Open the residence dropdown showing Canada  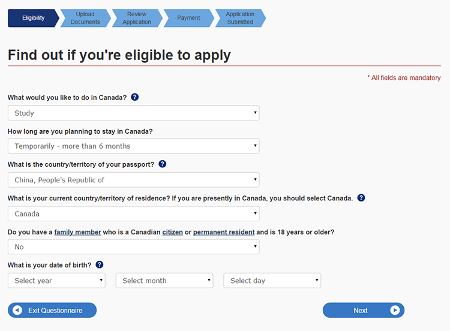(x=133, y=213)
